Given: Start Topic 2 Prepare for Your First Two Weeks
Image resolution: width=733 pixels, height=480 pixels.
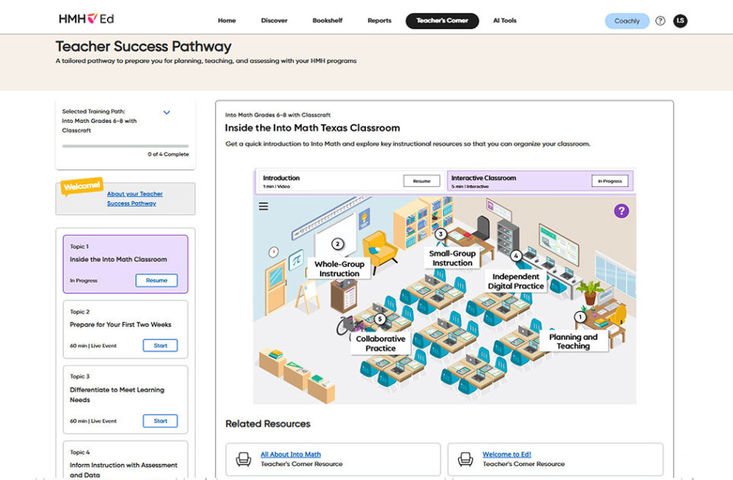Looking at the screenshot, I should tap(160, 346).
